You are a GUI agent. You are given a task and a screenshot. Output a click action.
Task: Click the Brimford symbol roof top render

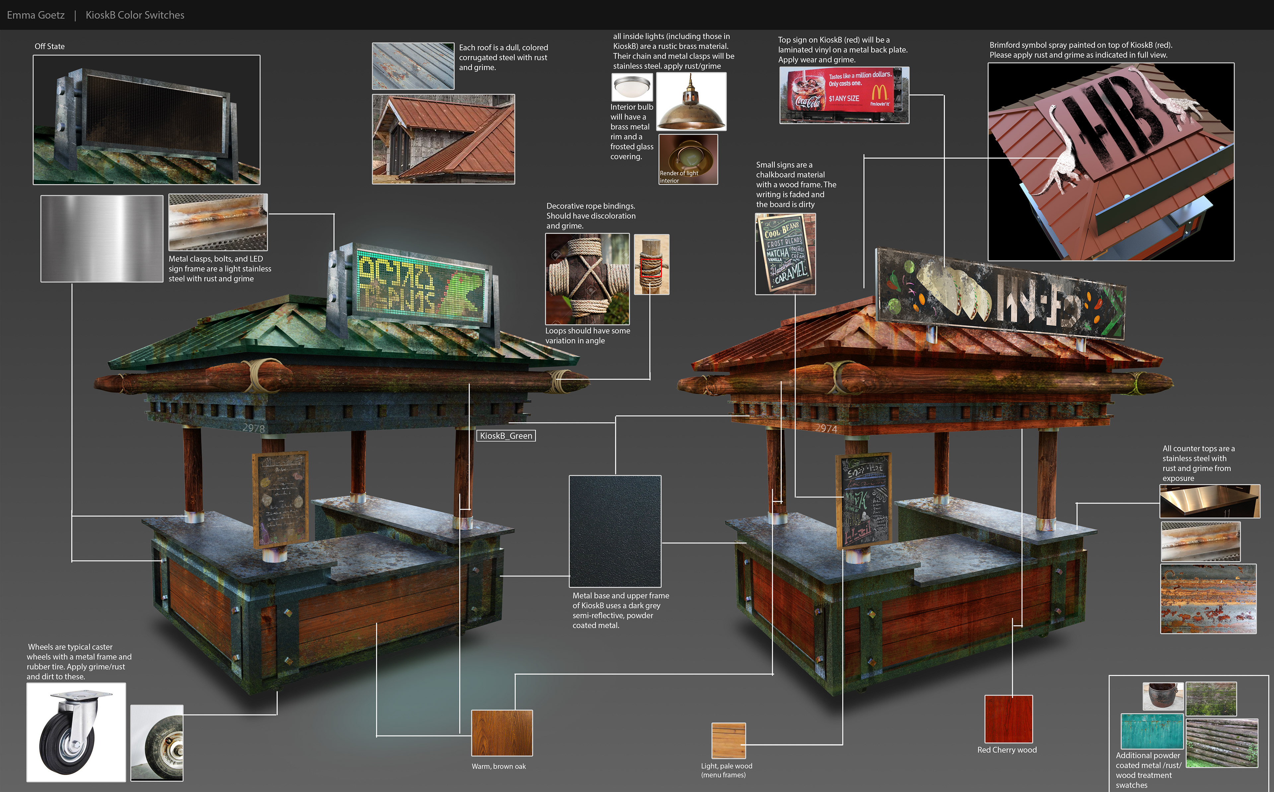1110,161
